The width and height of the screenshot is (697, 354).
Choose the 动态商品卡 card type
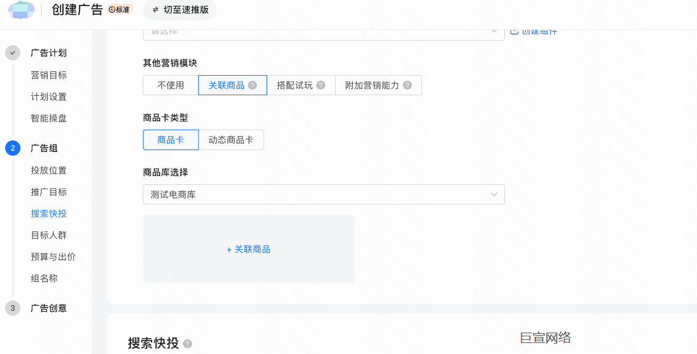click(231, 140)
